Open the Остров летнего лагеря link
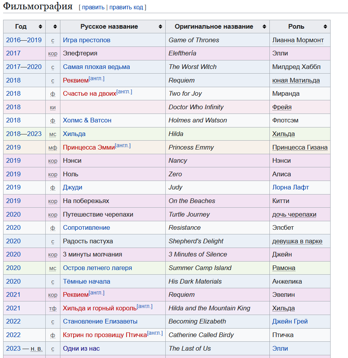This screenshot has height=358, width=348. tap(98, 268)
